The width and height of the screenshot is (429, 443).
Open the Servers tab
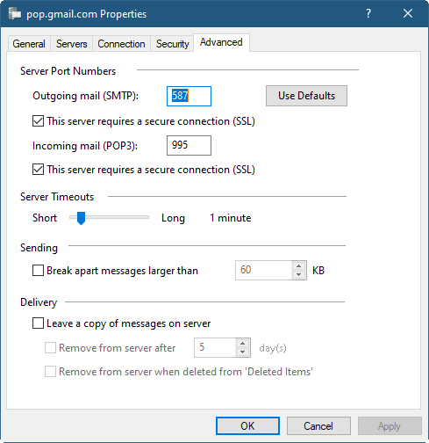[72, 44]
